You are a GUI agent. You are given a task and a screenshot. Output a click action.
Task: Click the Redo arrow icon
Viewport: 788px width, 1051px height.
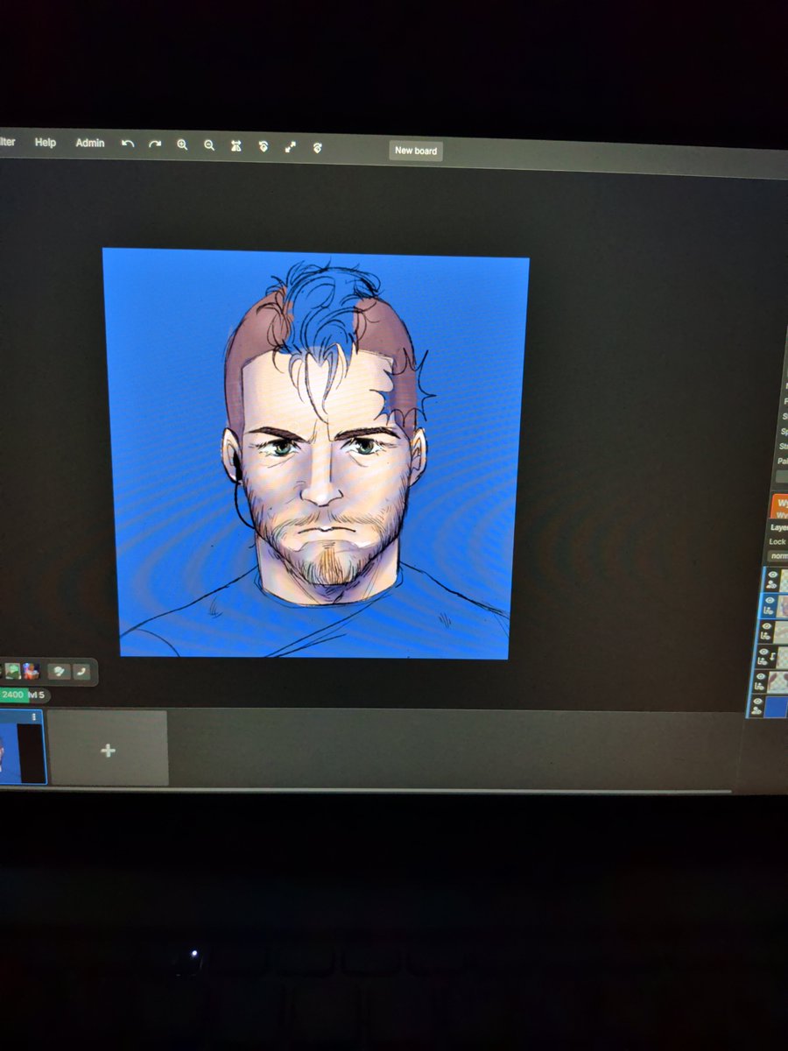coord(155,145)
